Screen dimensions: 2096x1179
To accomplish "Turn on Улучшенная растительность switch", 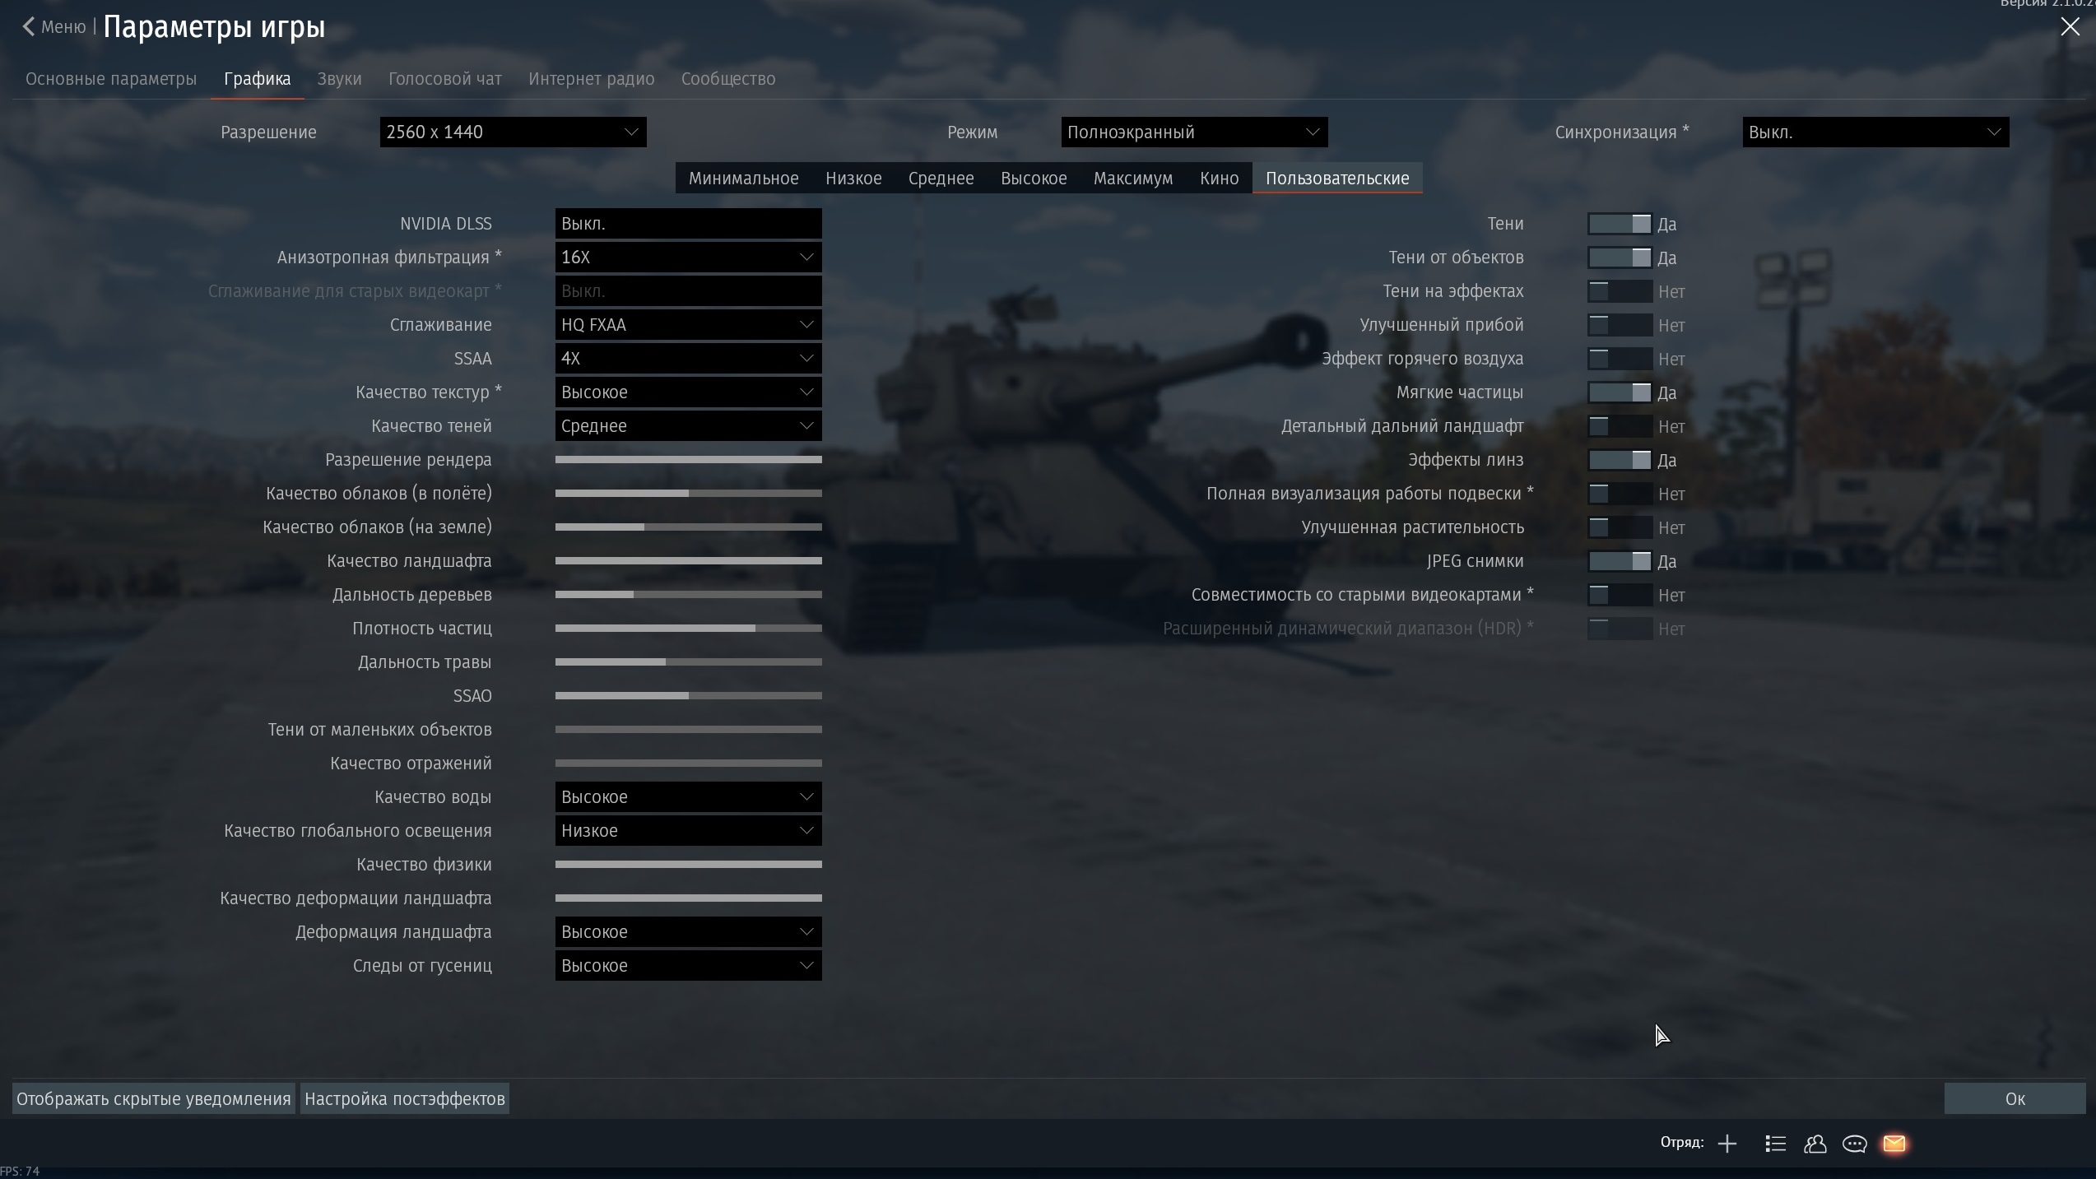I will pyautogui.click(x=1620, y=527).
